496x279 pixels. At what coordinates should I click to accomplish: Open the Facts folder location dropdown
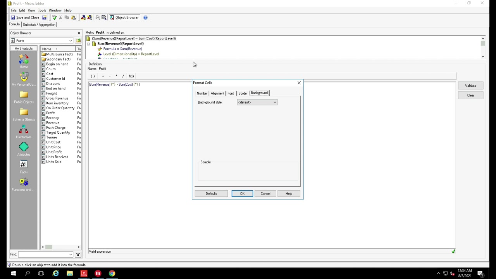(x=71, y=41)
